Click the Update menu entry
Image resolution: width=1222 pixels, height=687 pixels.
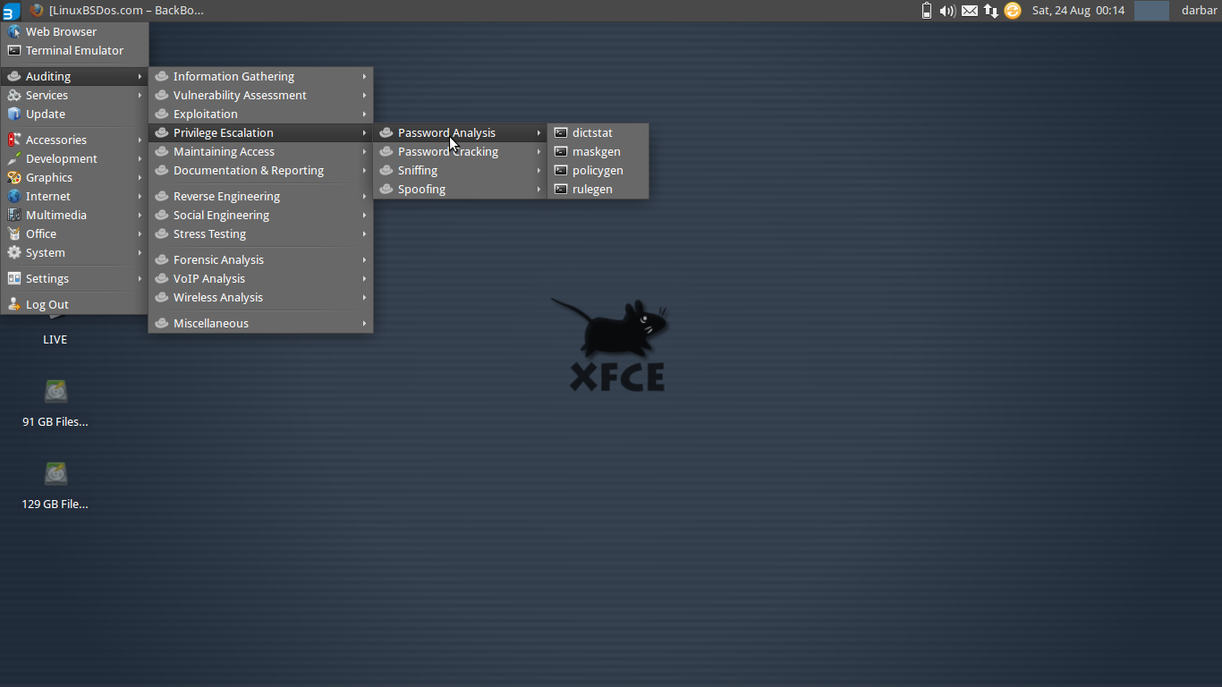point(74,114)
